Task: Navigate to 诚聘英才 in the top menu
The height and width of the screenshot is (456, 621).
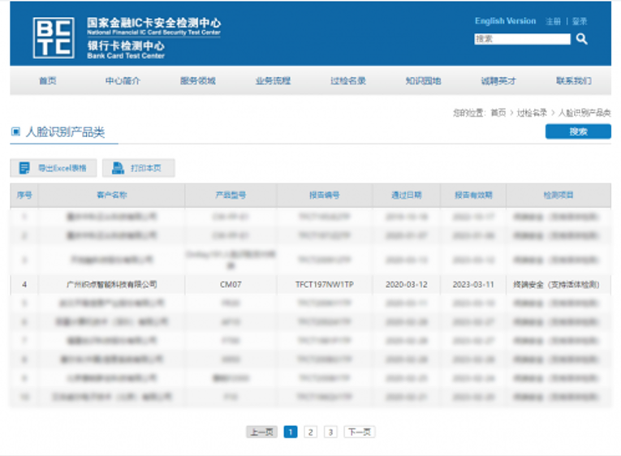Action: [x=498, y=80]
